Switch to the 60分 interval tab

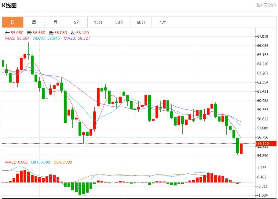click(141, 22)
